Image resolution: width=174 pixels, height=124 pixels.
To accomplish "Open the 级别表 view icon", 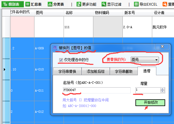I will point(5,4).
